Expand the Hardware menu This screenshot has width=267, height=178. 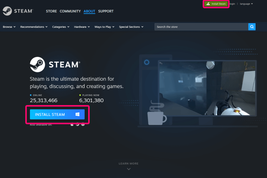tap(82, 27)
